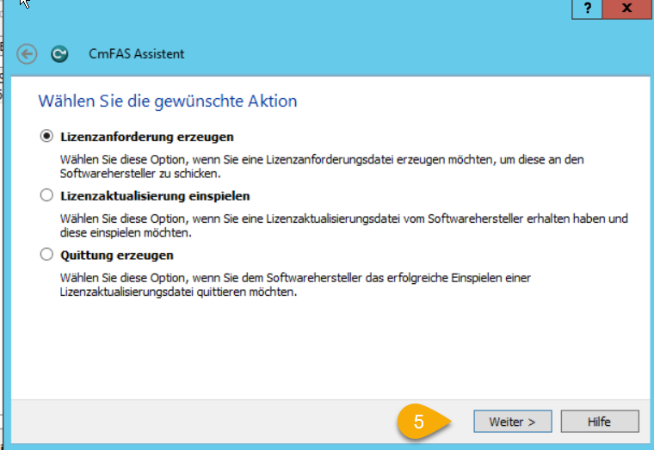Click the back arrow icon
The width and height of the screenshot is (654, 450).
(x=28, y=54)
